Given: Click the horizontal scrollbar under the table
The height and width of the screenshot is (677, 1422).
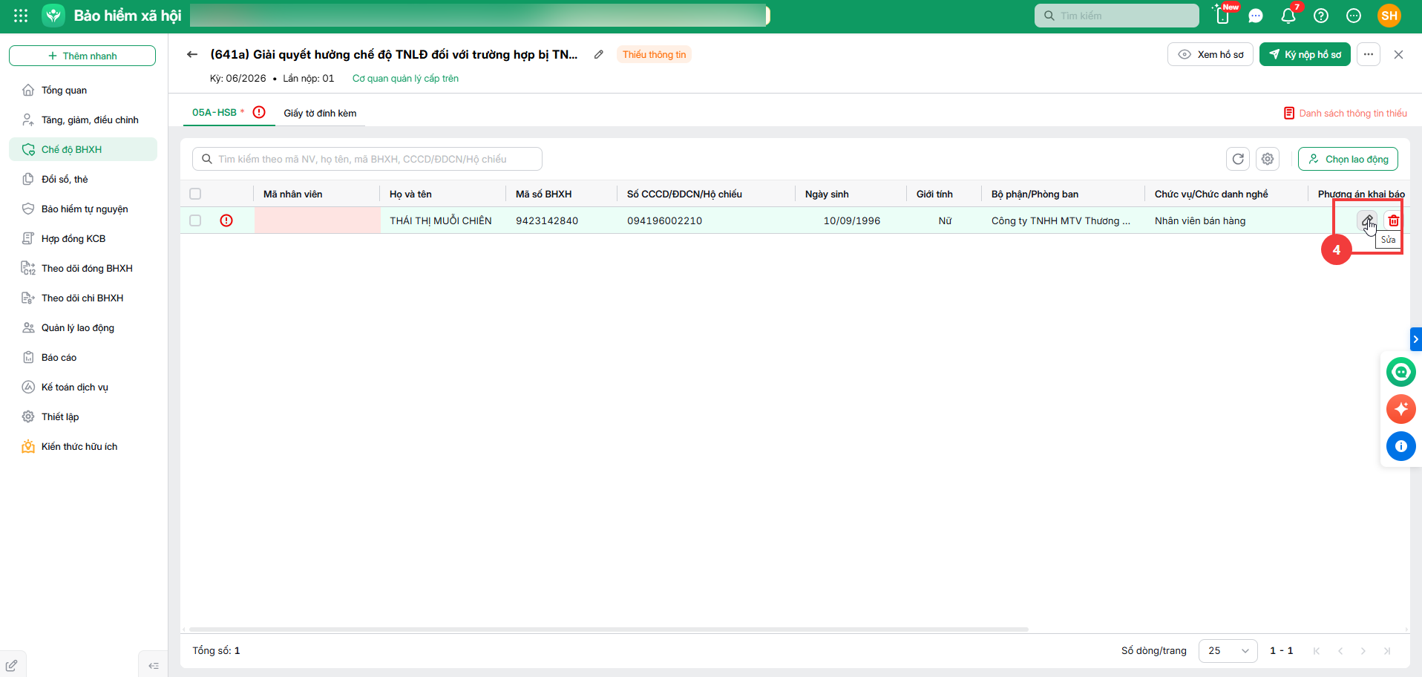Looking at the screenshot, I should (x=609, y=629).
